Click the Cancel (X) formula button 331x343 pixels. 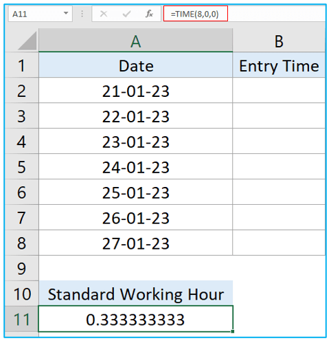click(x=104, y=14)
